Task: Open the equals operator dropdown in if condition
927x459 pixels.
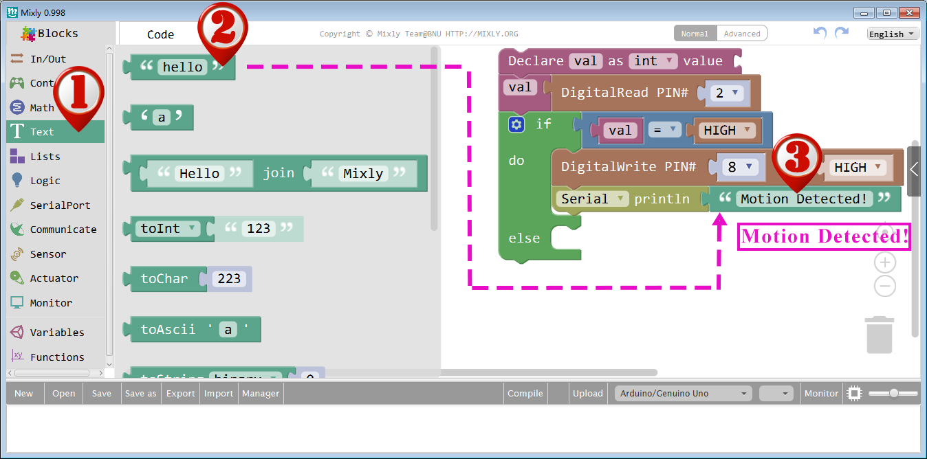Action: (x=665, y=130)
